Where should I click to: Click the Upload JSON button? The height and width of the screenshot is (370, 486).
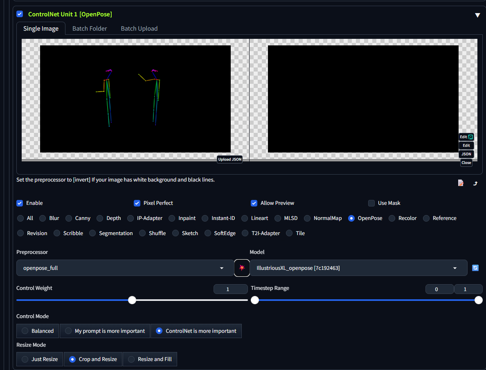229,159
